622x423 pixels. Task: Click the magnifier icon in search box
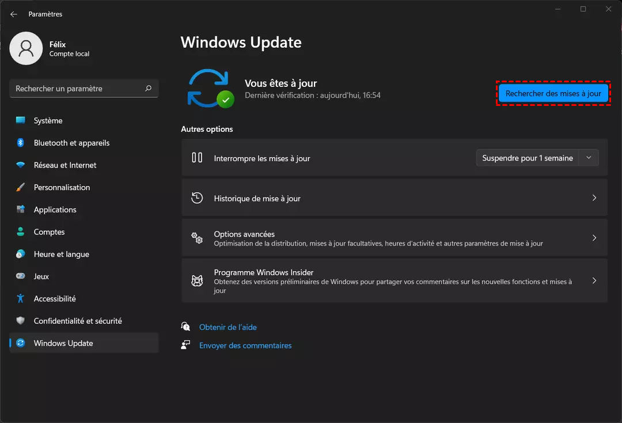(x=149, y=89)
